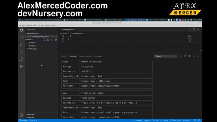Switch to the Problems panel tab
The height and width of the screenshot is (122, 217).
[98, 56]
